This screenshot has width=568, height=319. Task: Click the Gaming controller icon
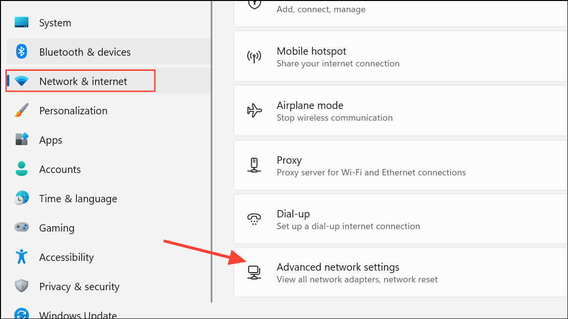22,227
